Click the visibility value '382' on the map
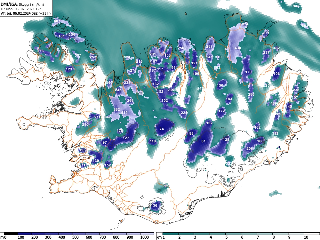 coord(116,109)
